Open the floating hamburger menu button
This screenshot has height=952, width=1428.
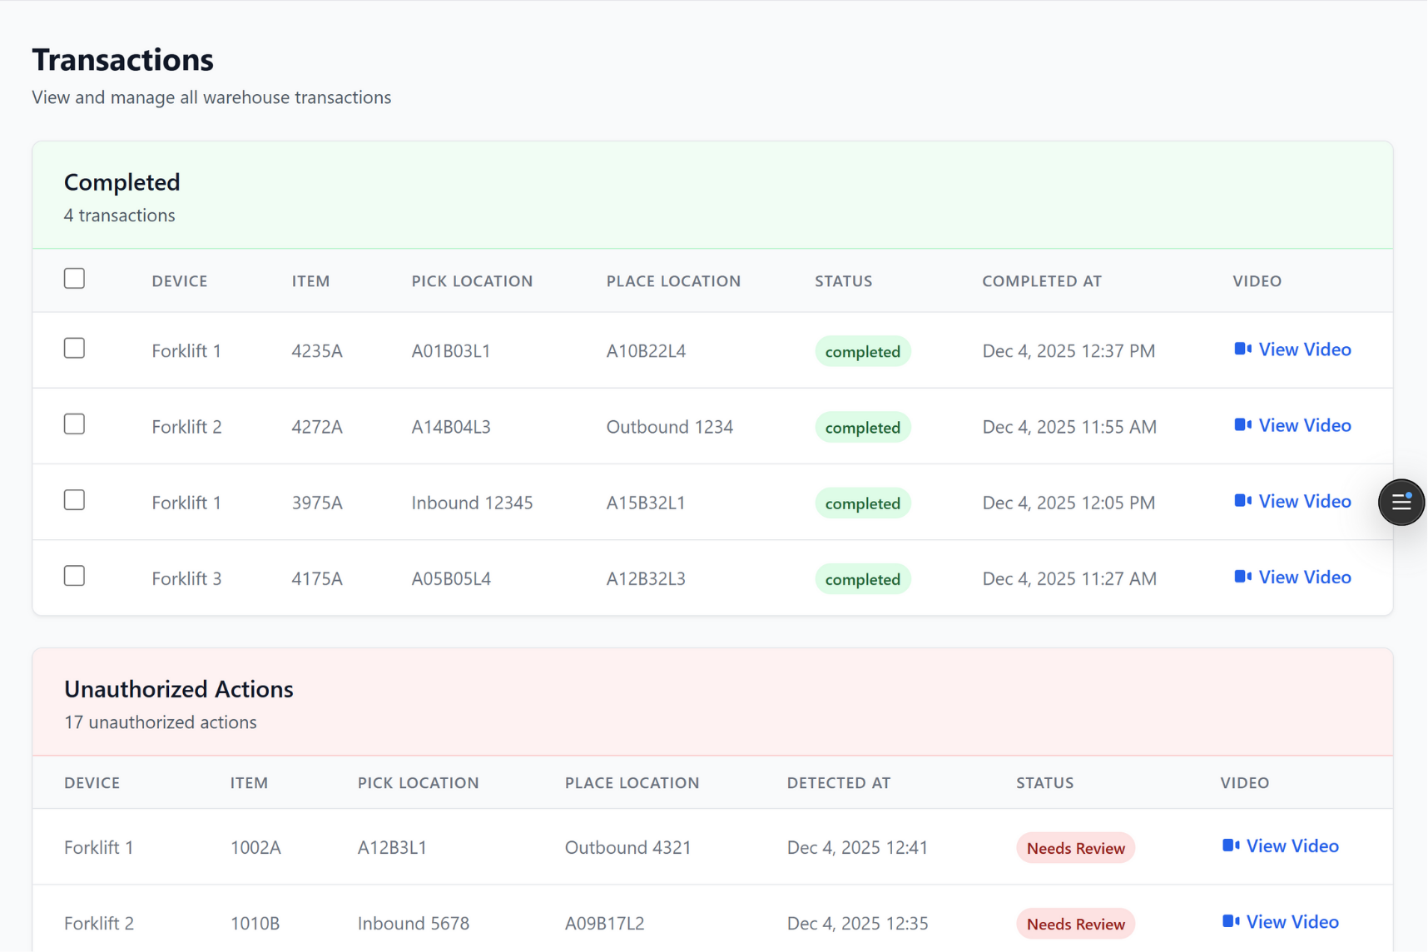pos(1401,502)
